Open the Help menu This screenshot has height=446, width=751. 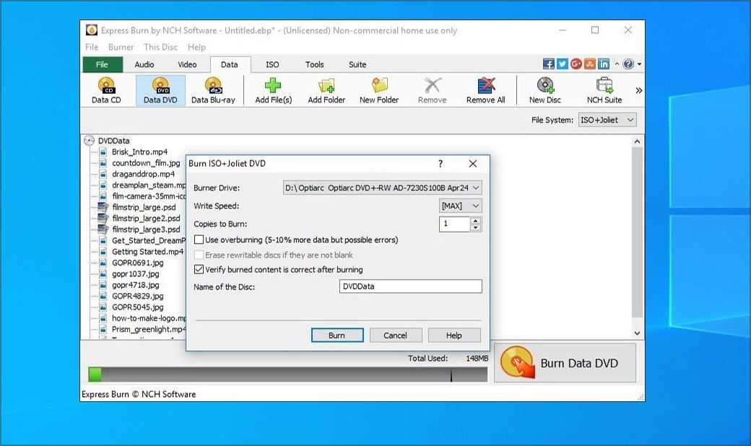tap(196, 47)
